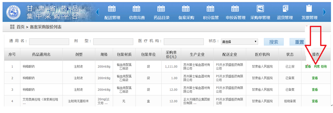
Task: Click the 状态 column header
Action: tap(290, 54)
